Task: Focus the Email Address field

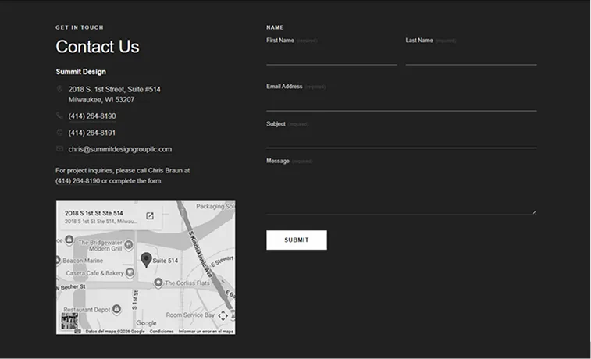Action: coord(401,102)
